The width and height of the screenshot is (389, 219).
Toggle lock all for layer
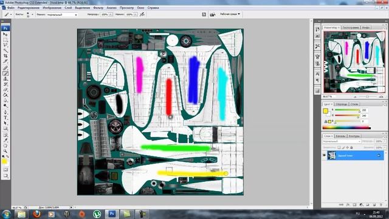click(351, 147)
